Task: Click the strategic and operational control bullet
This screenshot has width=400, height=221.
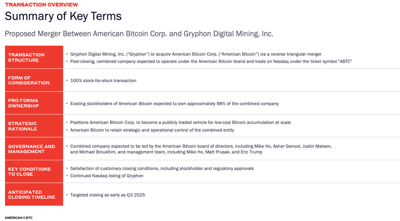Action: (x=152, y=130)
